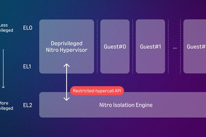
Task: Click the Restricted-hypercall API label
Action: pyautogui.click(x=97, y=91)
